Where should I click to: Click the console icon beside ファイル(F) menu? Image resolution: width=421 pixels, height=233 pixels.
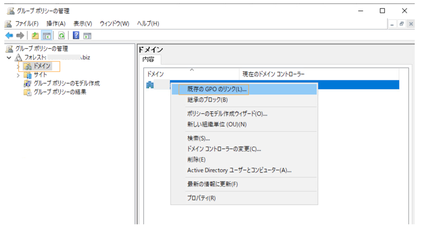8,24
